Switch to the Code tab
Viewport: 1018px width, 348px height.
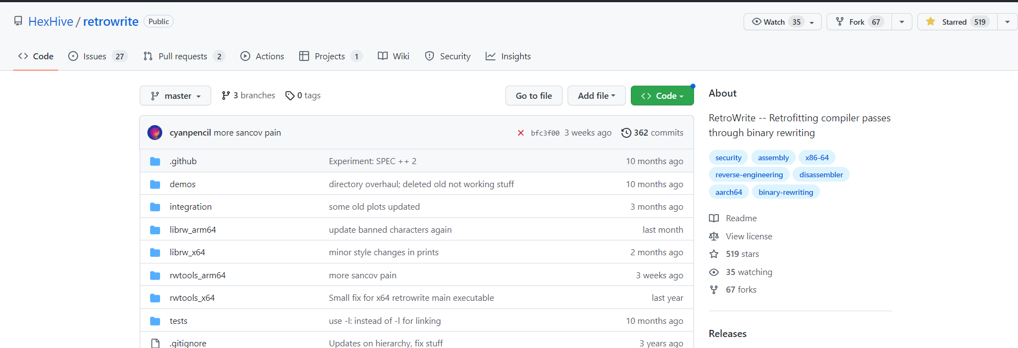36,56
